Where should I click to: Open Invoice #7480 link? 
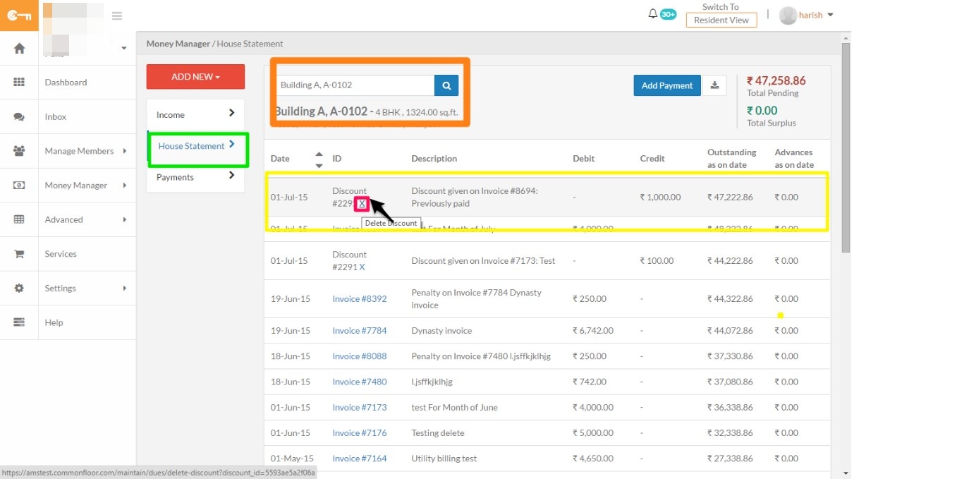[360, 382]
